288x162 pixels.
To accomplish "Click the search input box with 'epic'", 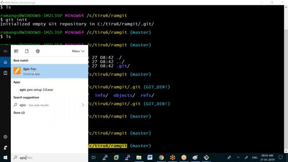I will [49, 157].
